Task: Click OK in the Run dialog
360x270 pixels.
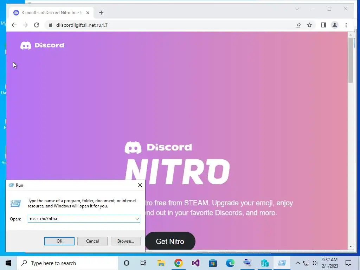Action: 59,241
